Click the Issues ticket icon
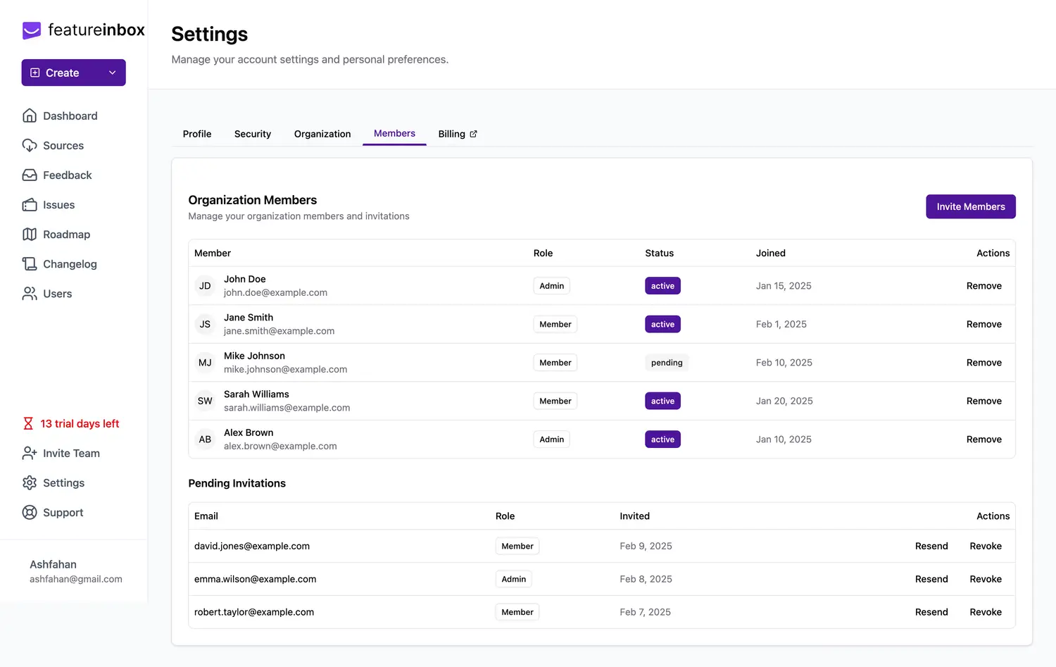This screenshot has height=667, width=1056. [30, 205]
